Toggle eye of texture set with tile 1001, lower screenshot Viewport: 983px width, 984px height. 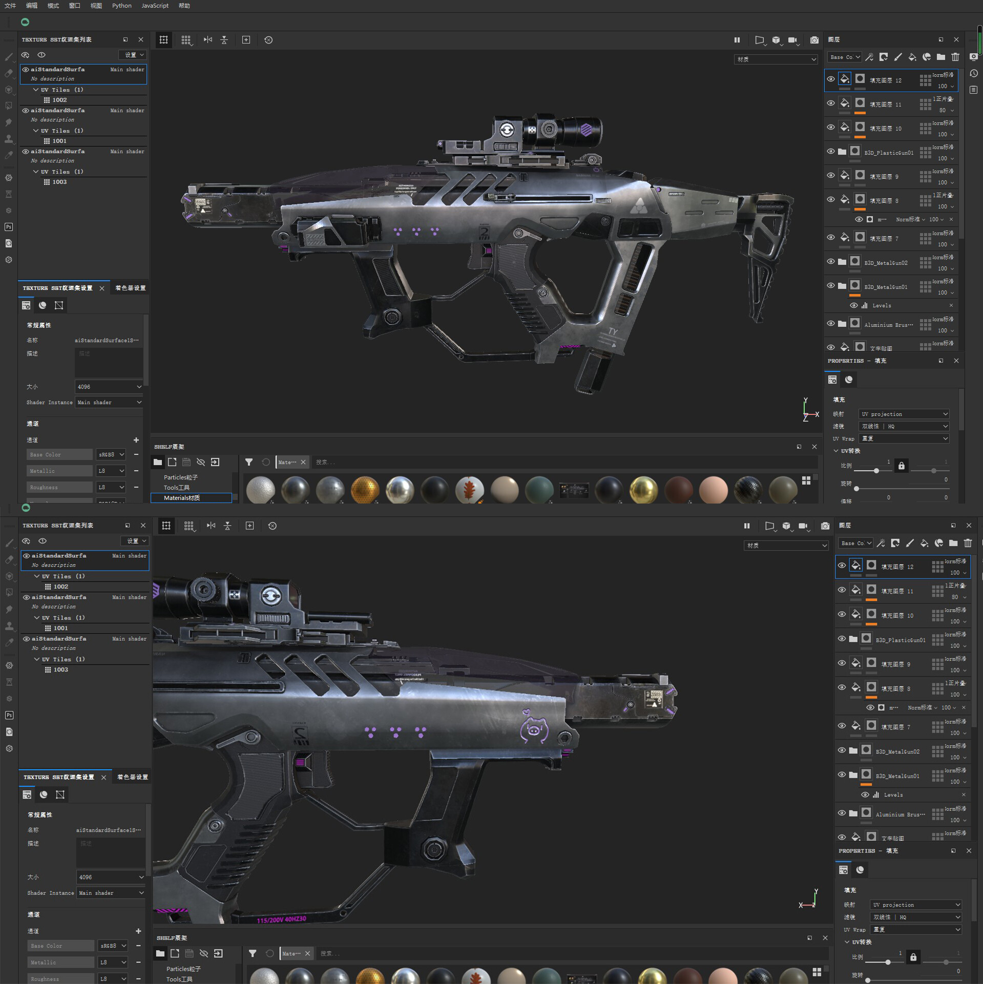pos(26,597)
